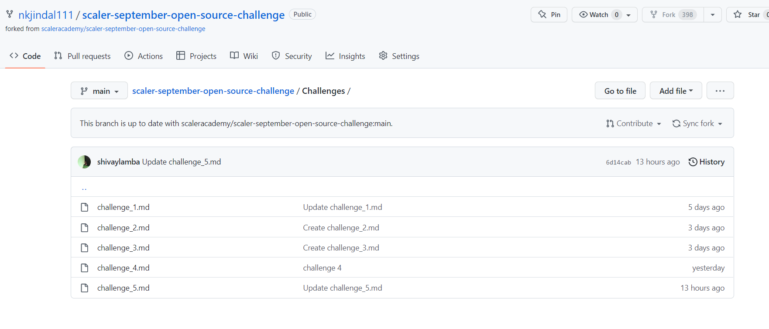Image resolution: width=769 pixels, height=329 pixels.
Task: Pin this repository with the Pin button
Action: [549, 14]
